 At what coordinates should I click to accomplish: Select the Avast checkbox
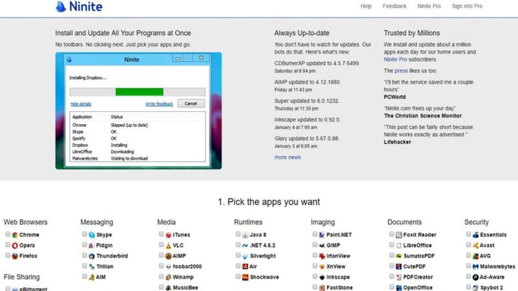469,245
